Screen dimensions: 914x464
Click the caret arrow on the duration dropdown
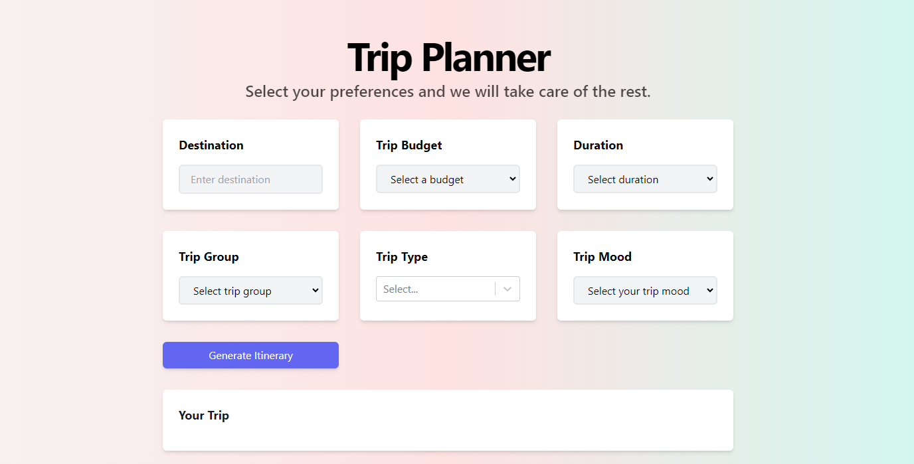click(709, 179)
